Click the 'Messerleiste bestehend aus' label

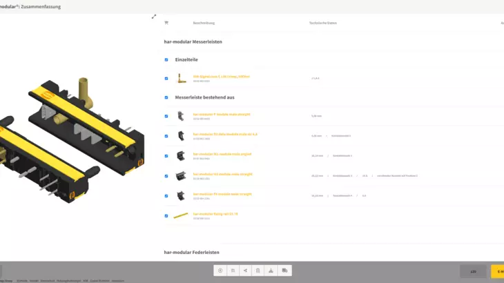205,97
